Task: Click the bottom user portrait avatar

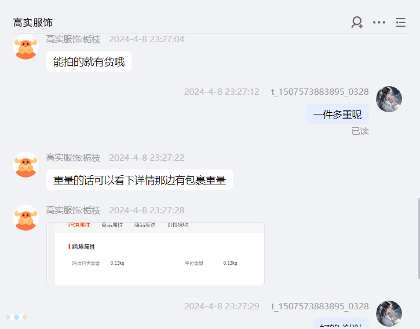Action: point(389,313)
